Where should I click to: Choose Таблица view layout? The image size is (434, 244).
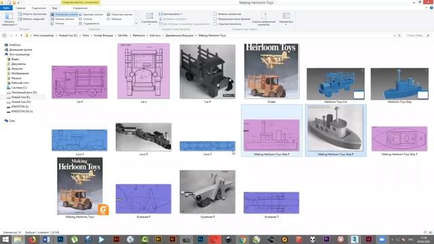point(115,19)
